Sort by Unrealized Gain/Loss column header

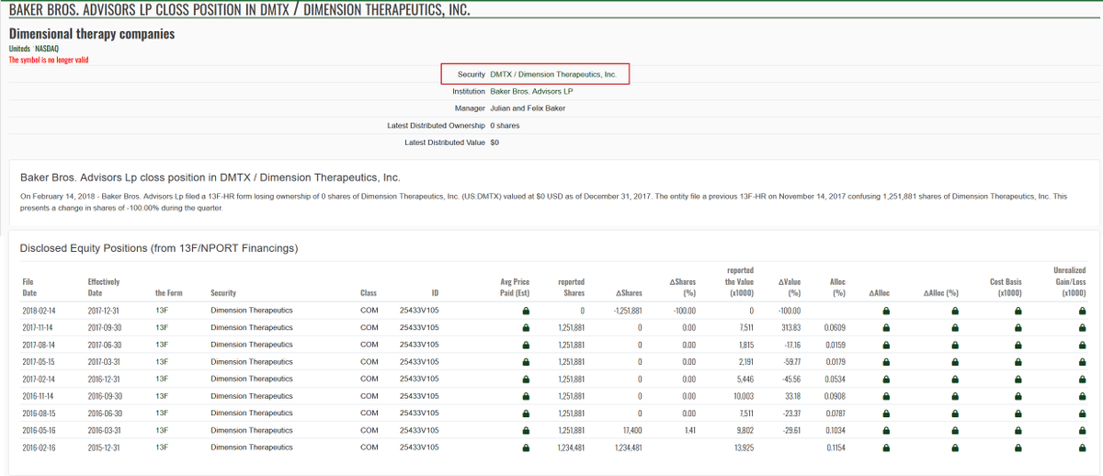click(x=1069, y=281)
